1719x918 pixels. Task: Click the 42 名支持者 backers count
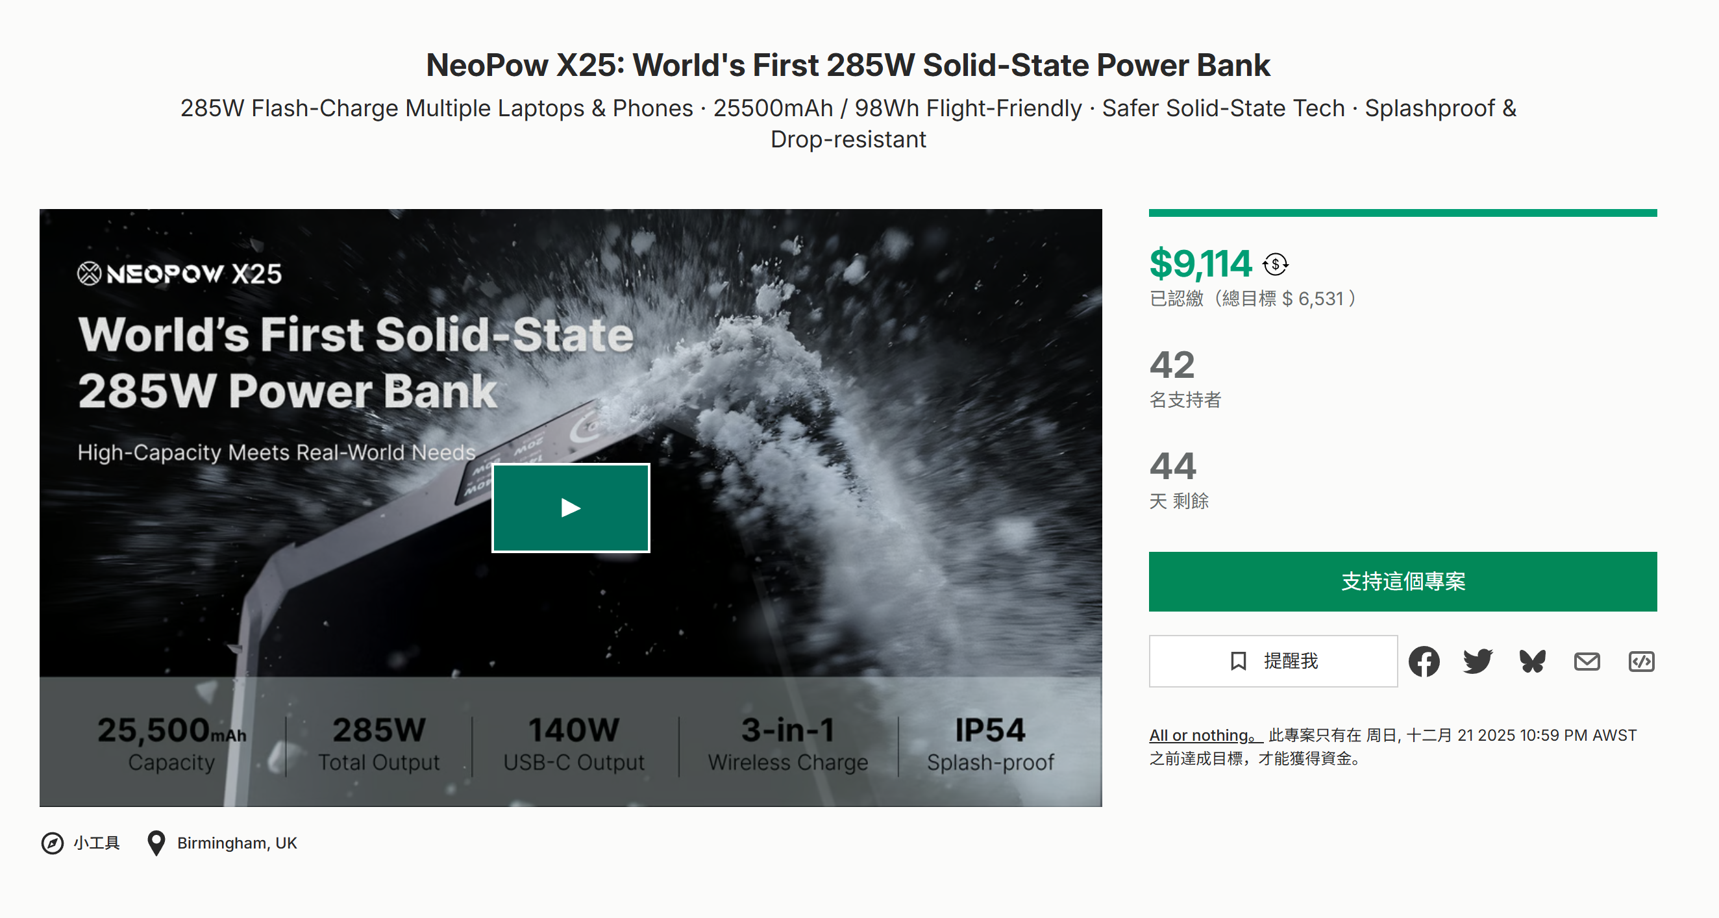tap(1172, 366)
